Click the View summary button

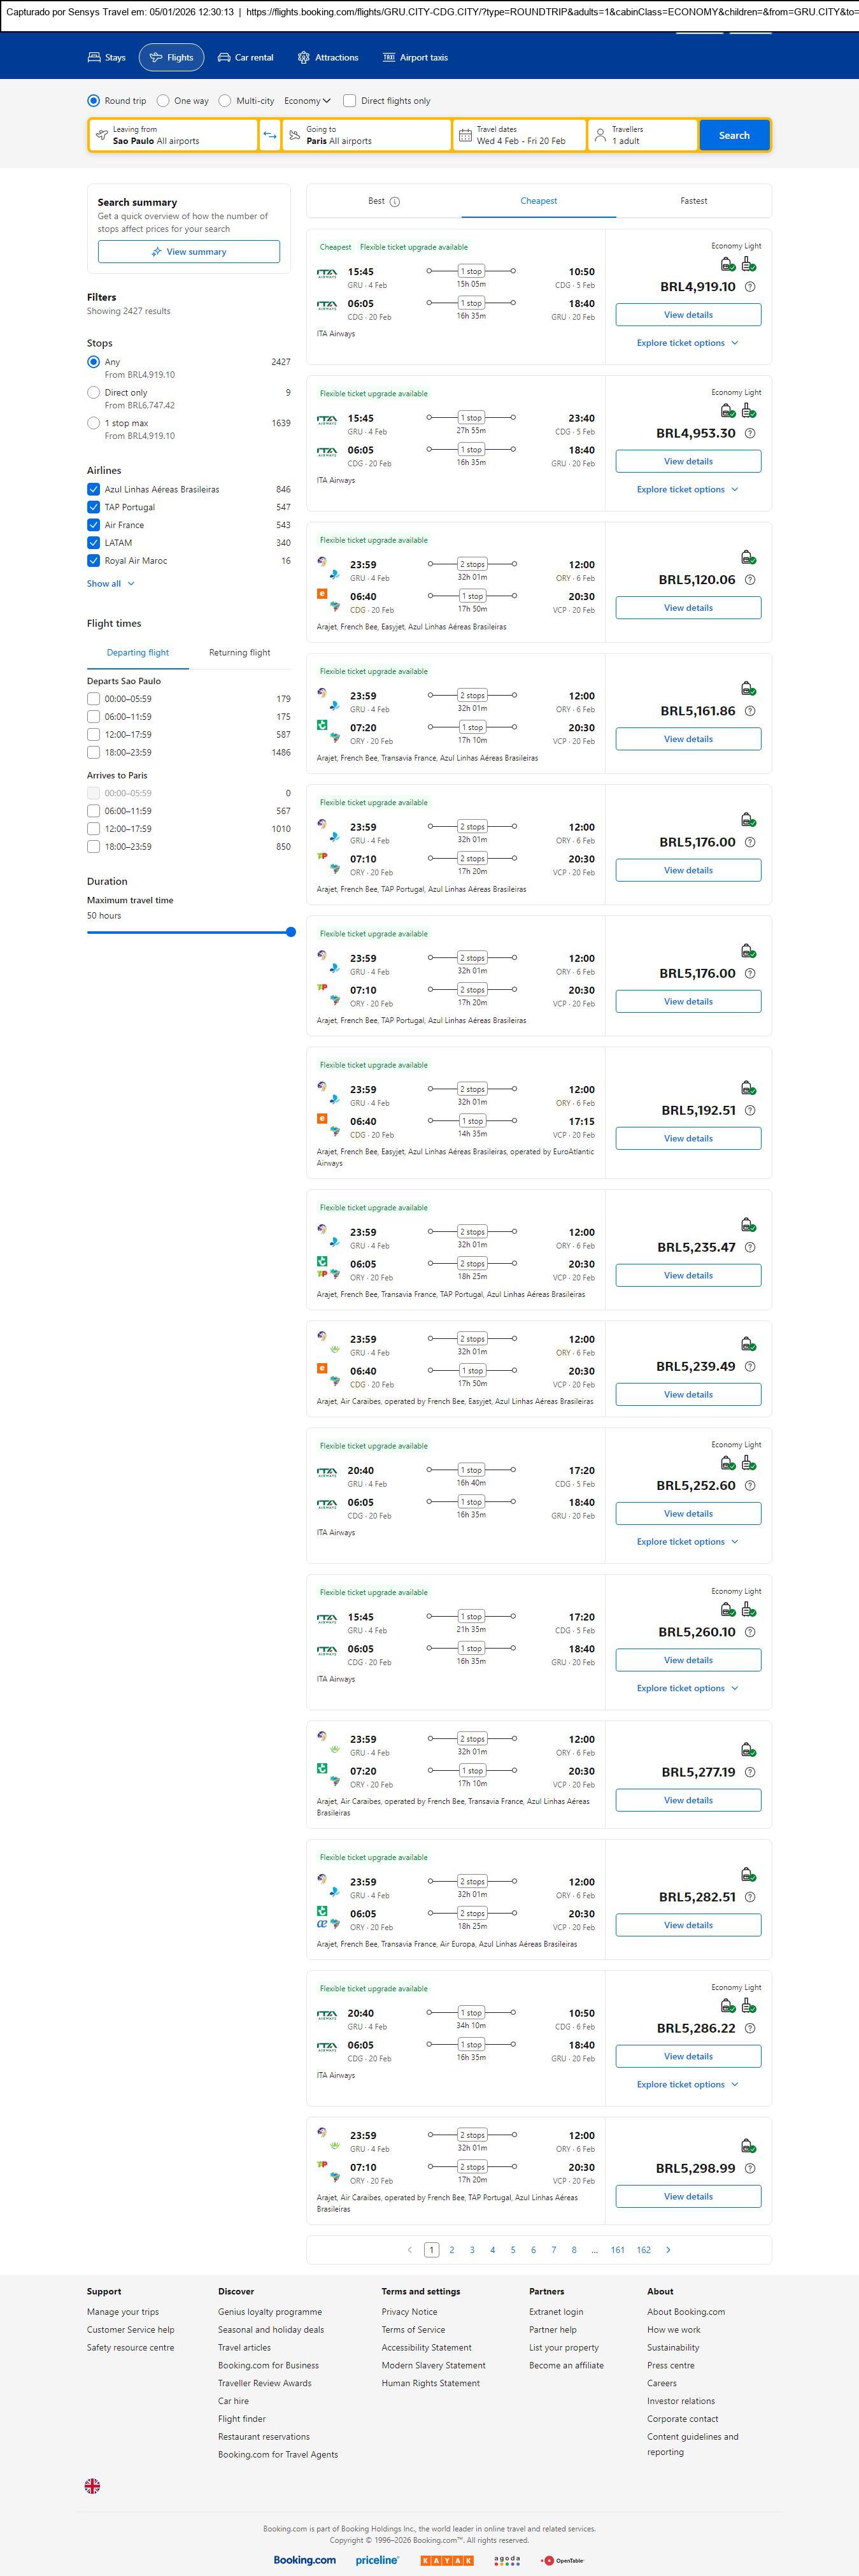pos(189,252)
